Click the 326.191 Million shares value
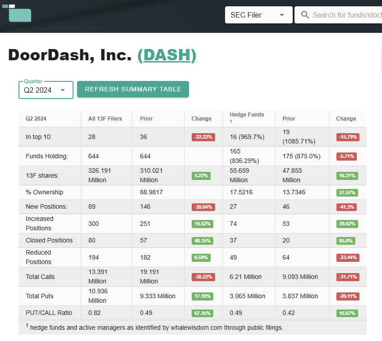 click(x=100, y=175)
